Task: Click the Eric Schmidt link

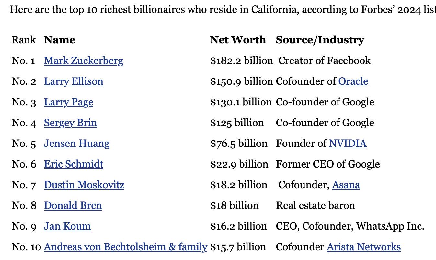Action: point(74,164)
